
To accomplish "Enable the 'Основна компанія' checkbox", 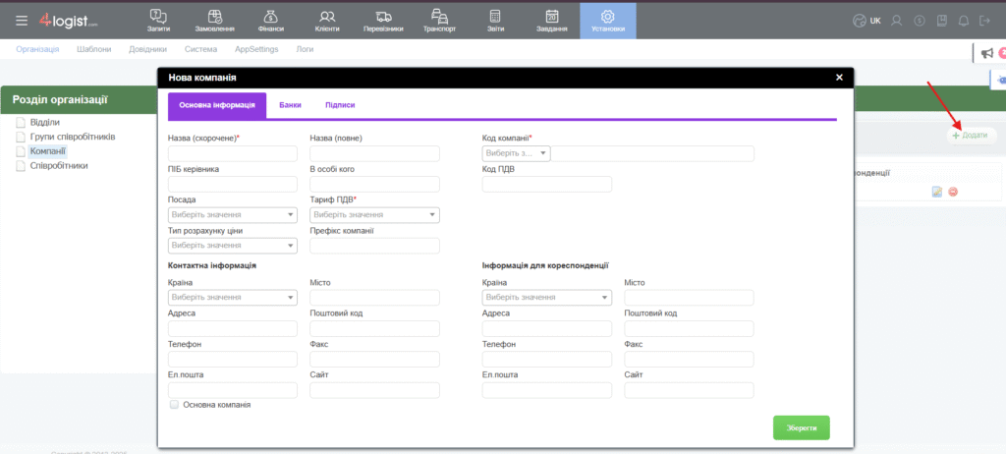I will (174, 404).
